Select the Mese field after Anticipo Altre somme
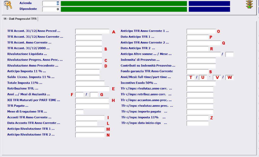259x157 pixels. point(229,54)
